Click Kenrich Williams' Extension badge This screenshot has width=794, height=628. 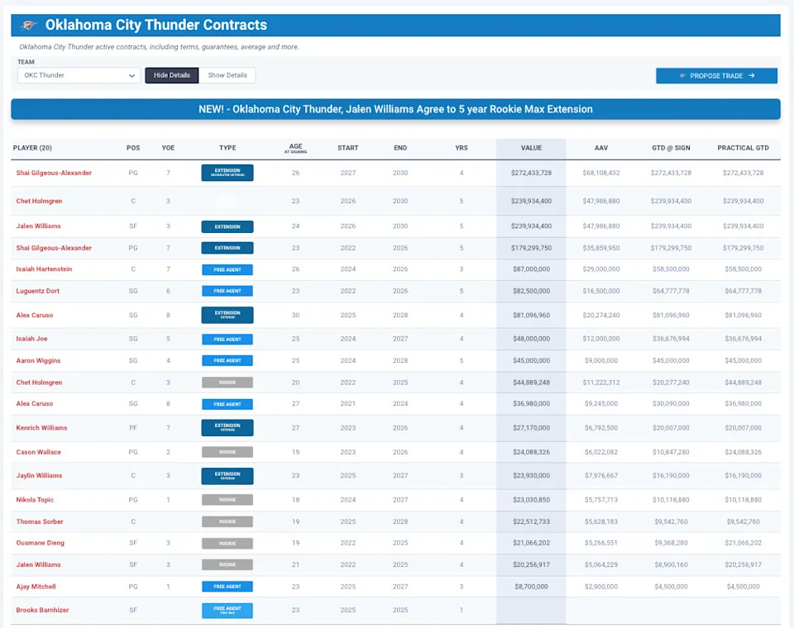point(227,427)
